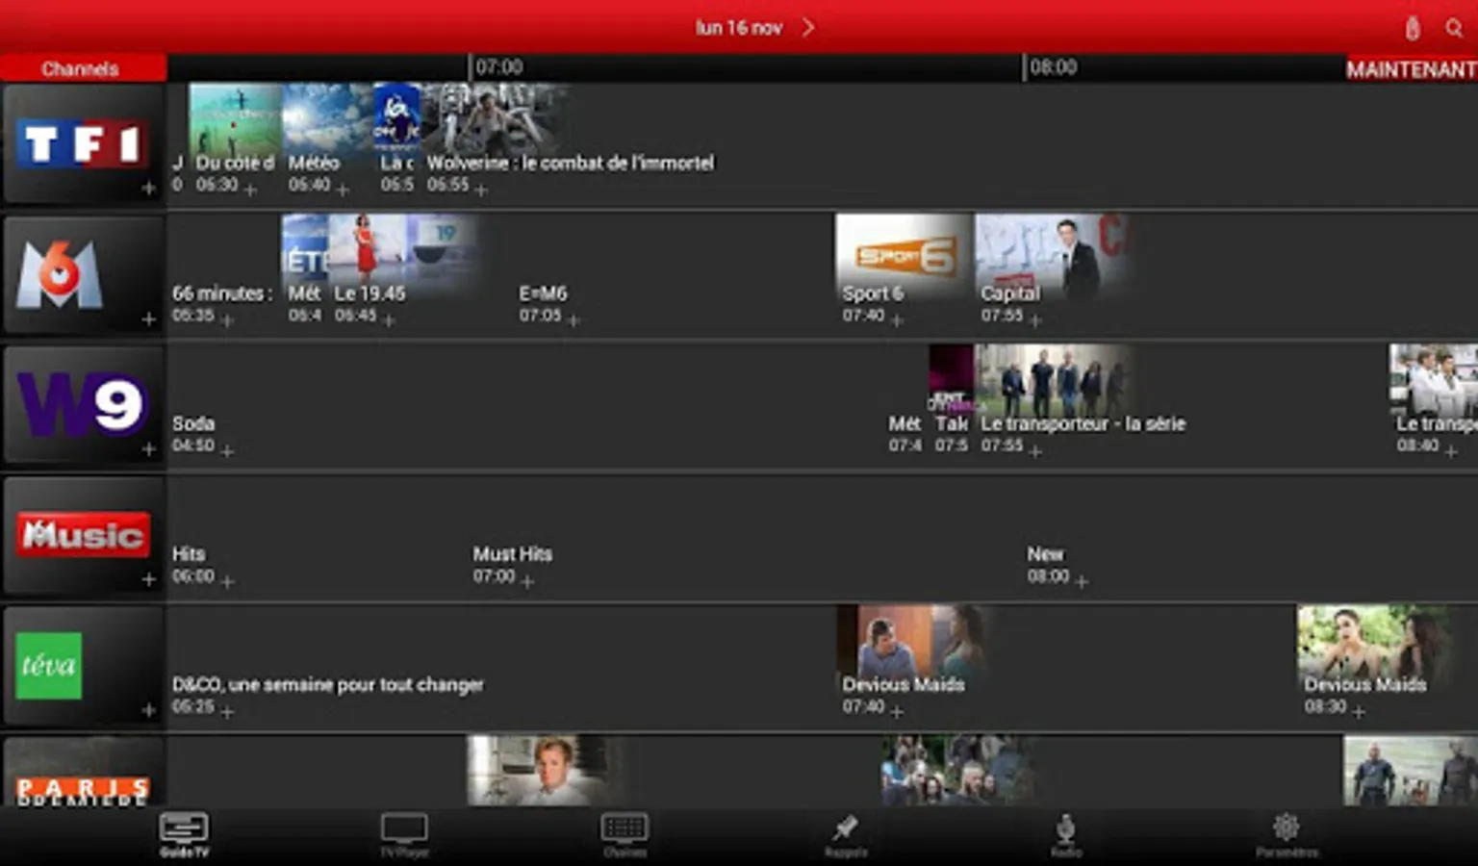Add M6 channel with its plus icon
Image resolution: width=1478 pixels, height=866 pixels.
coord(148,318)
